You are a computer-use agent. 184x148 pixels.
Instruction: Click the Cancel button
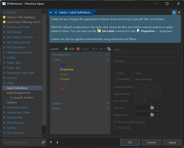(x=151, y=142)
